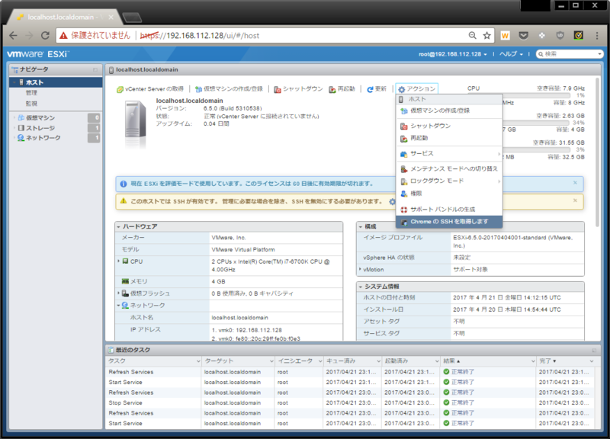Click the host server thumbnail image
Screen dimensions: 610x439
(x=135, y=124)
